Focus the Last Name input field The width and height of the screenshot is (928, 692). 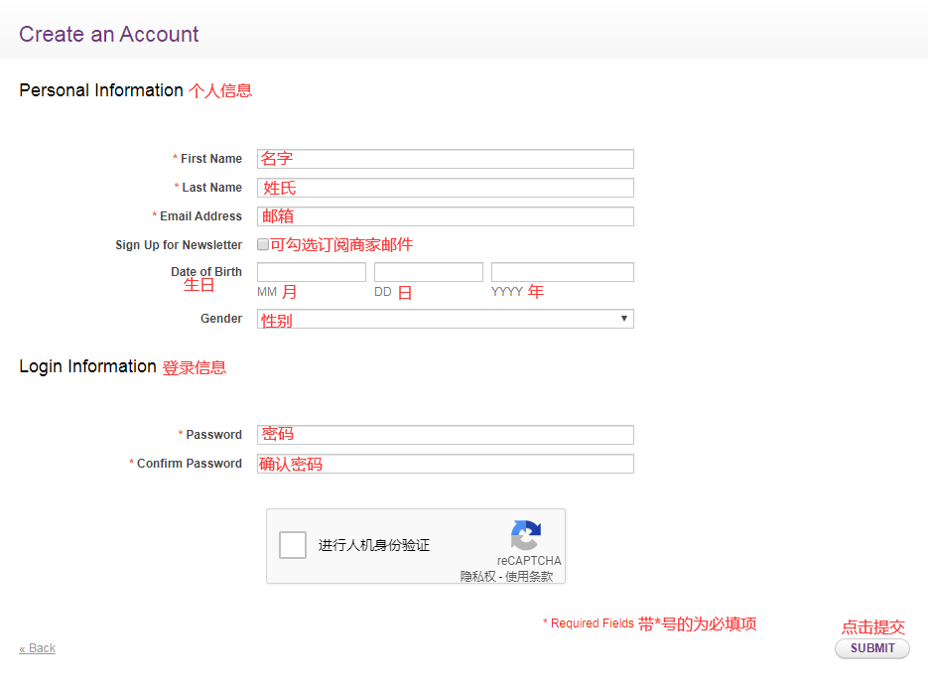(x=445, y=188)
